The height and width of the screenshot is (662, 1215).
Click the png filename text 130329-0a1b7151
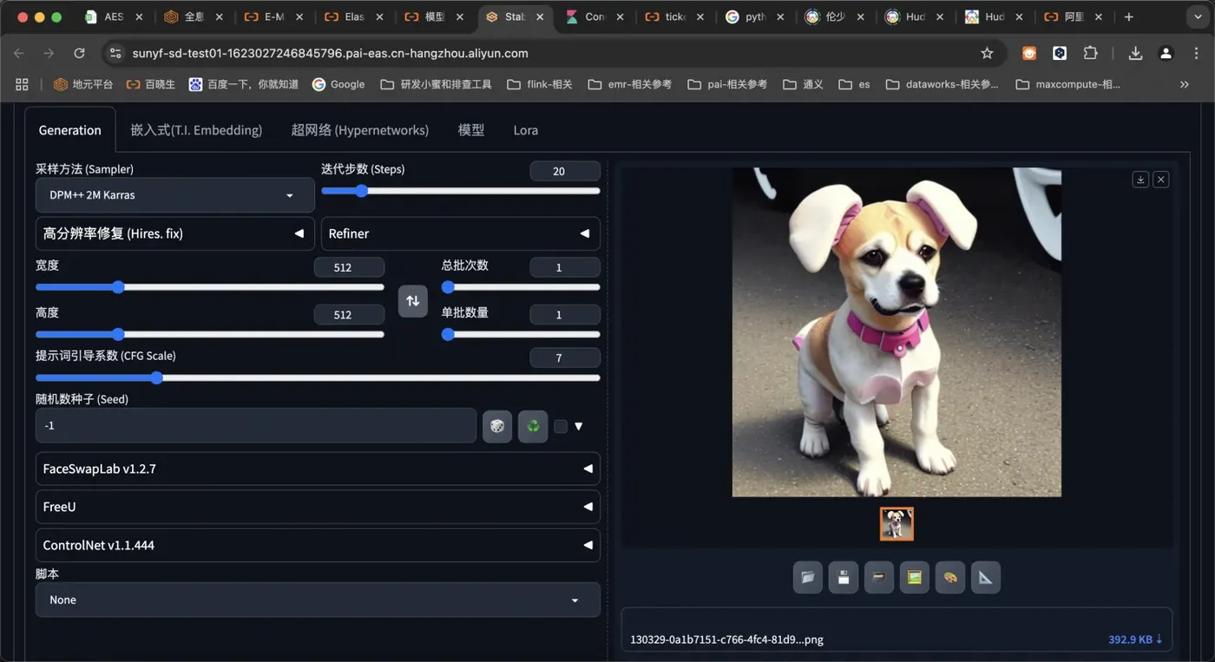726,639
